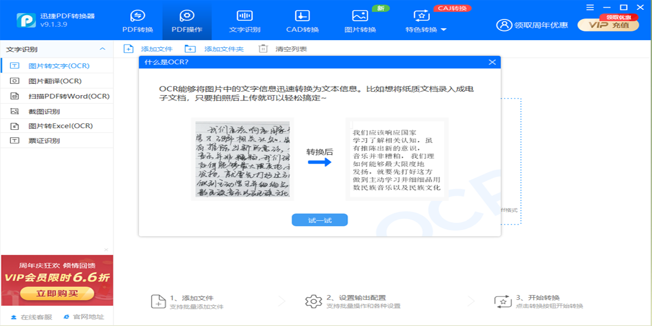
Task: Click the VIP充值 recharge badge
Action: click(x=608, y=24)
